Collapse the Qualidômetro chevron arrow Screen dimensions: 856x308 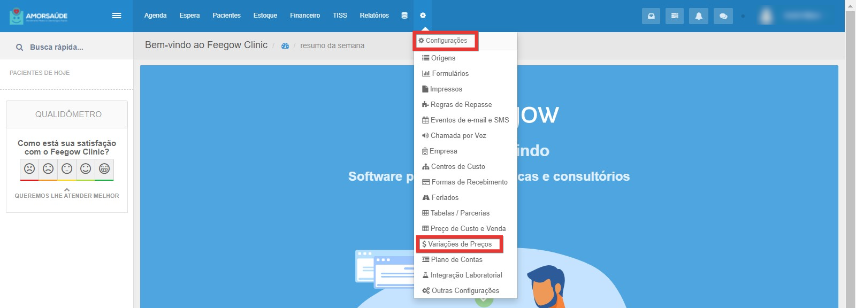[67, 189]
